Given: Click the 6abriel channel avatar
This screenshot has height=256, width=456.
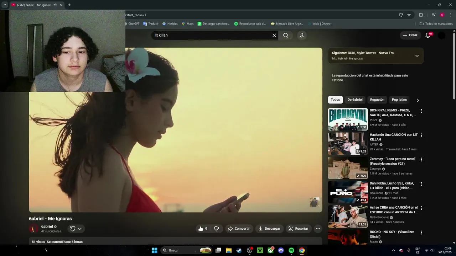Looking at the screenshot, I should [x=34, y=229].
